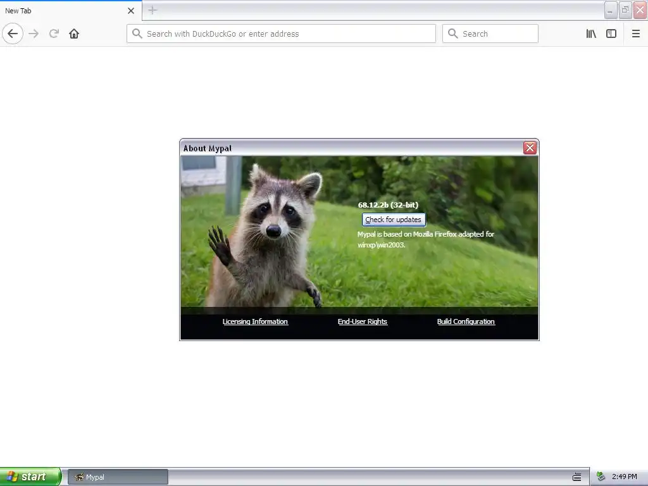Screen dimensions: 648x486
Task: Close the Mypal browser window
Action: pyautogui.click(x=640, y=10)
